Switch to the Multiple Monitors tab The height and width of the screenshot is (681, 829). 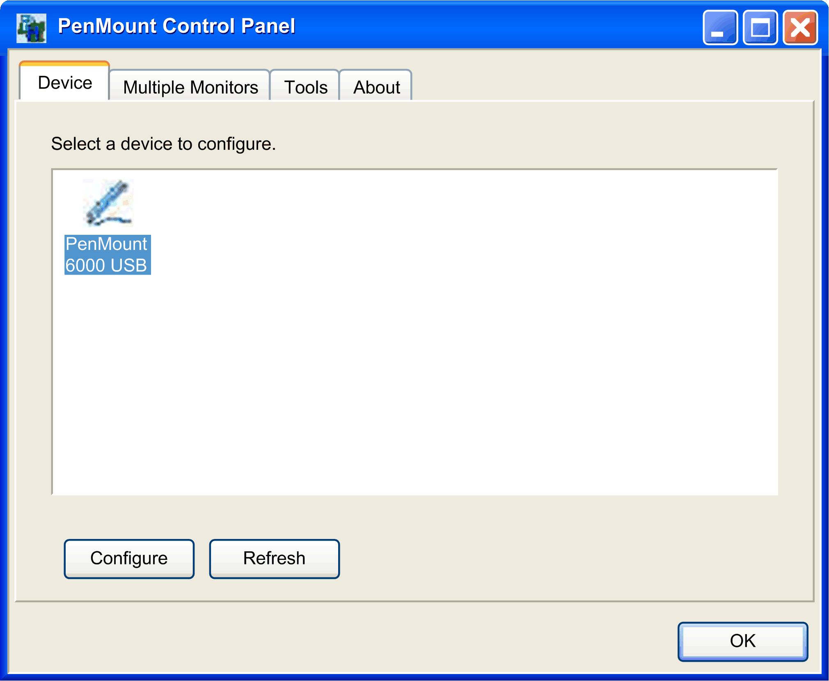190,87
